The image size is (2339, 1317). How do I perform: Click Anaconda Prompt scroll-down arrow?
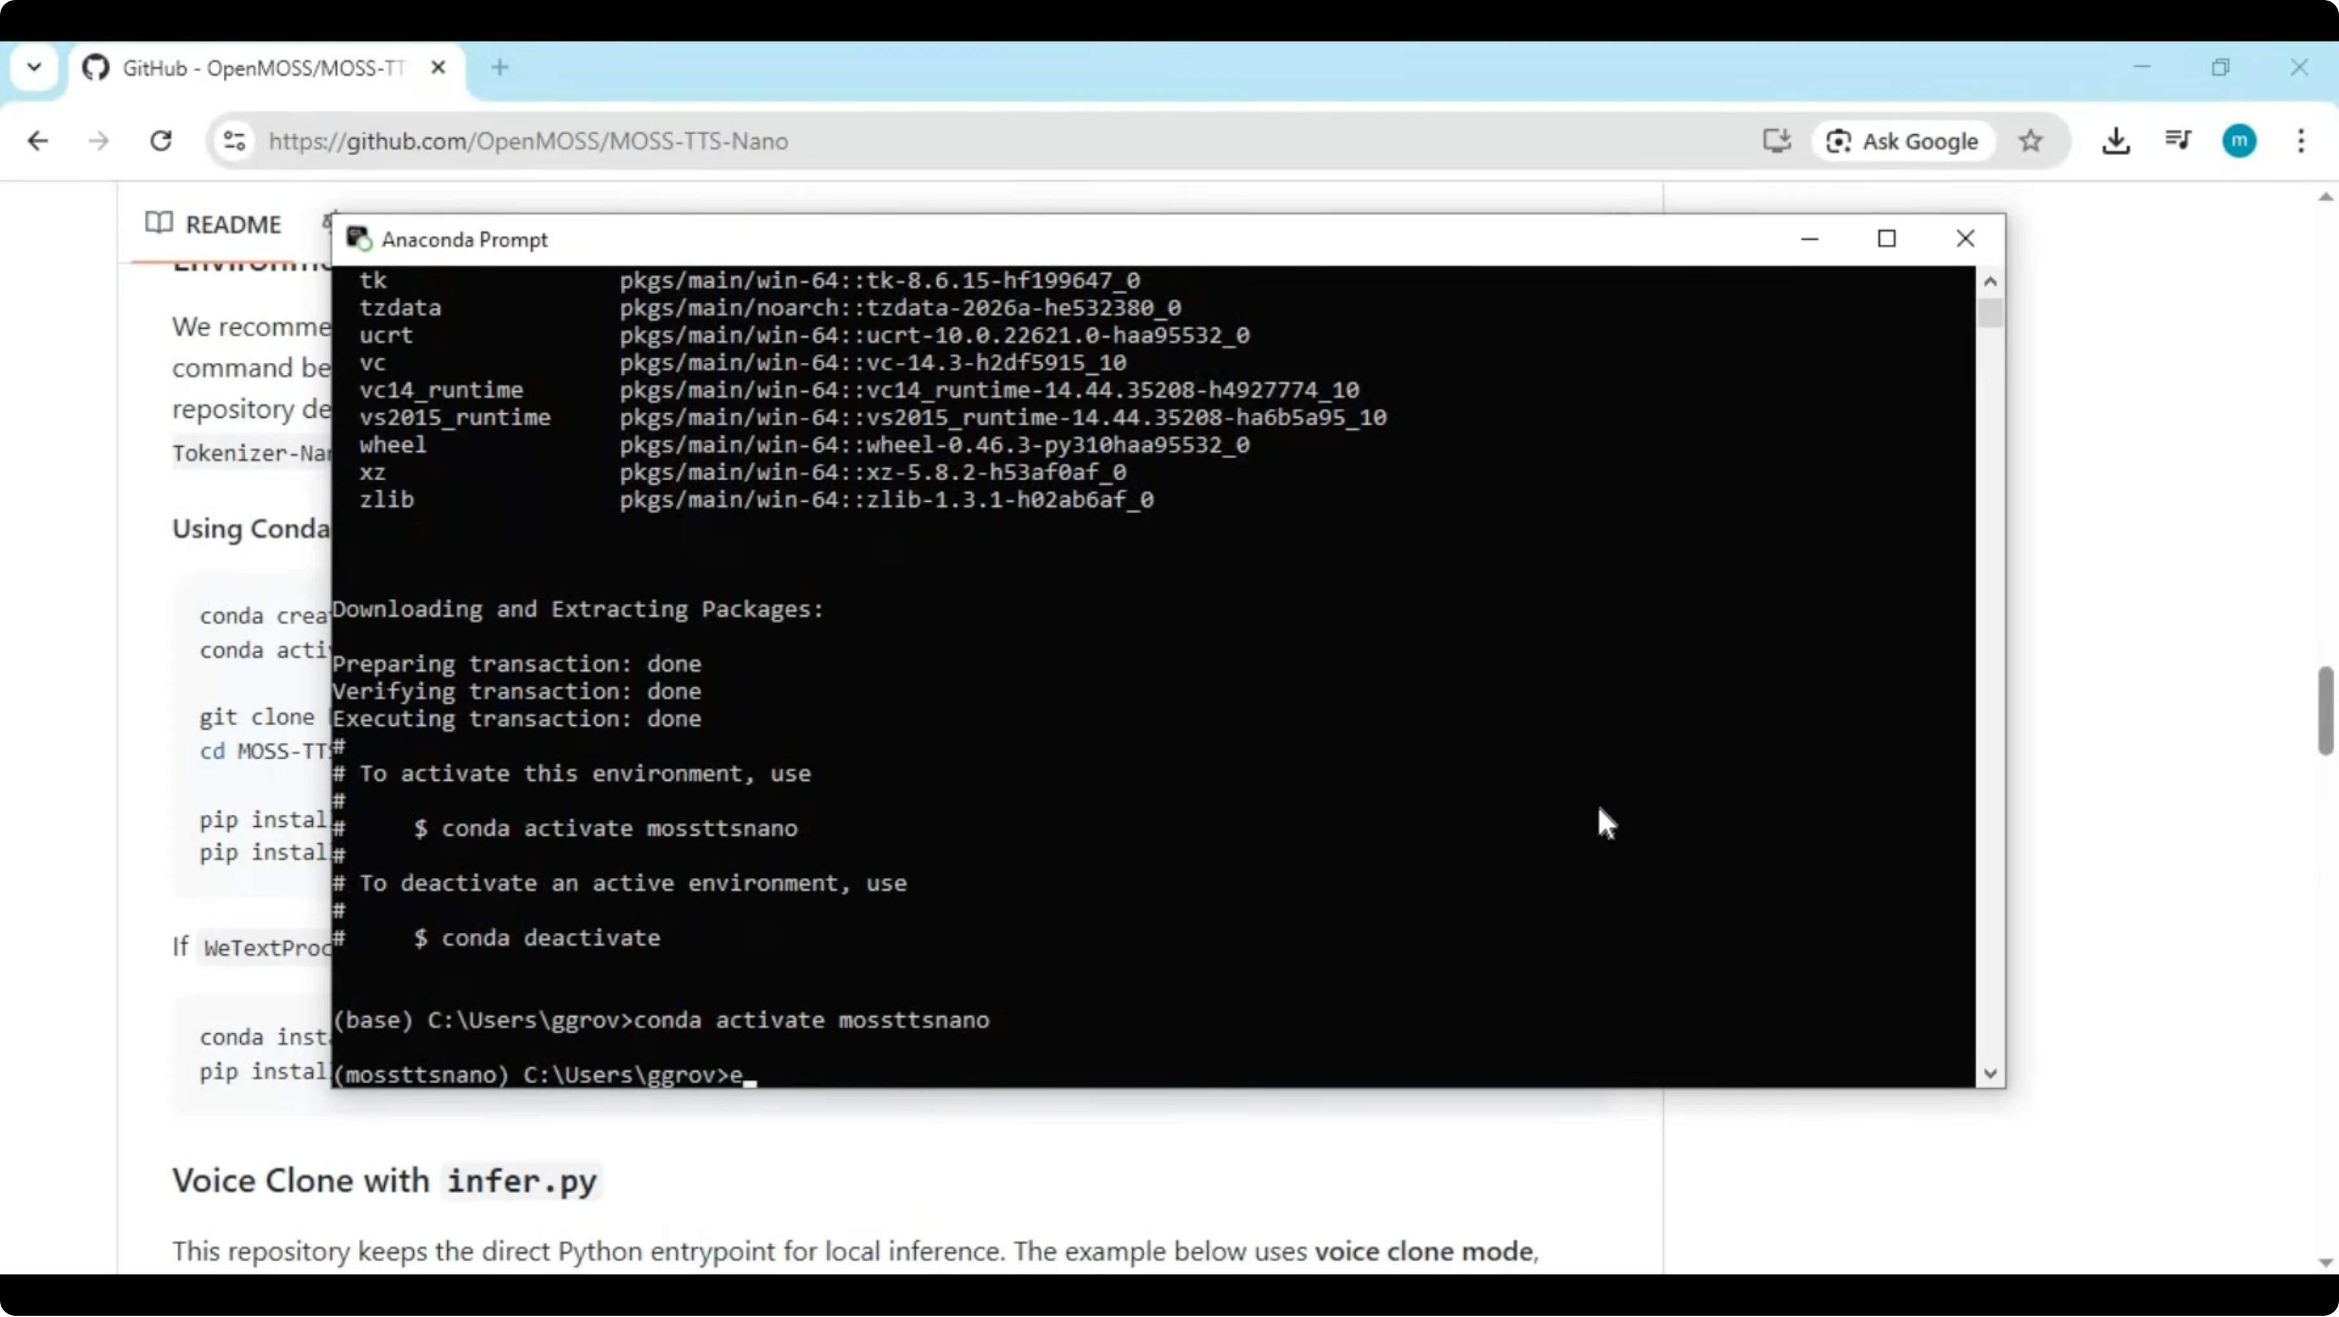pos(1989,1074)
